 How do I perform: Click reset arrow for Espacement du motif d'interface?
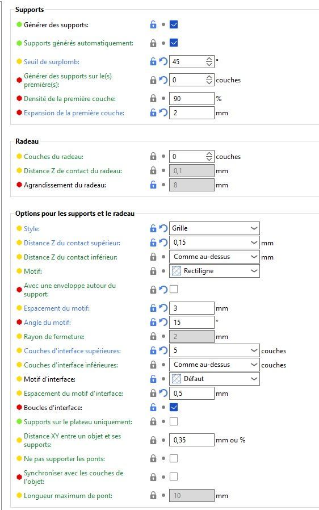(163, 394)
